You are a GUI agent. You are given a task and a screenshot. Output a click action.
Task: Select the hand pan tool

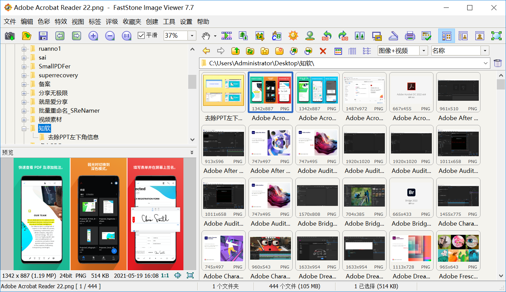tap(206, 36)
